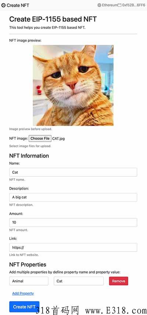Select the Ethereum network label

(110, 5)
